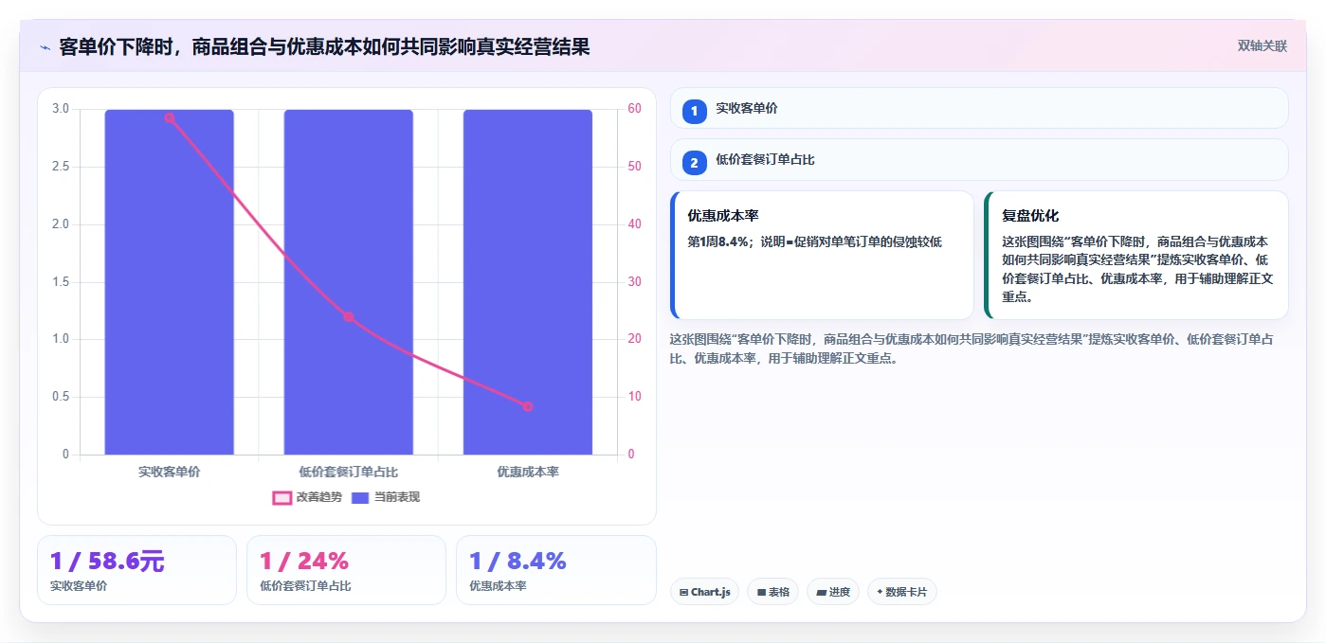Select the 1 / 58.6元 stat card
Image resolution: width=1326 pixels, height=643 pixels.
point(136,570)
